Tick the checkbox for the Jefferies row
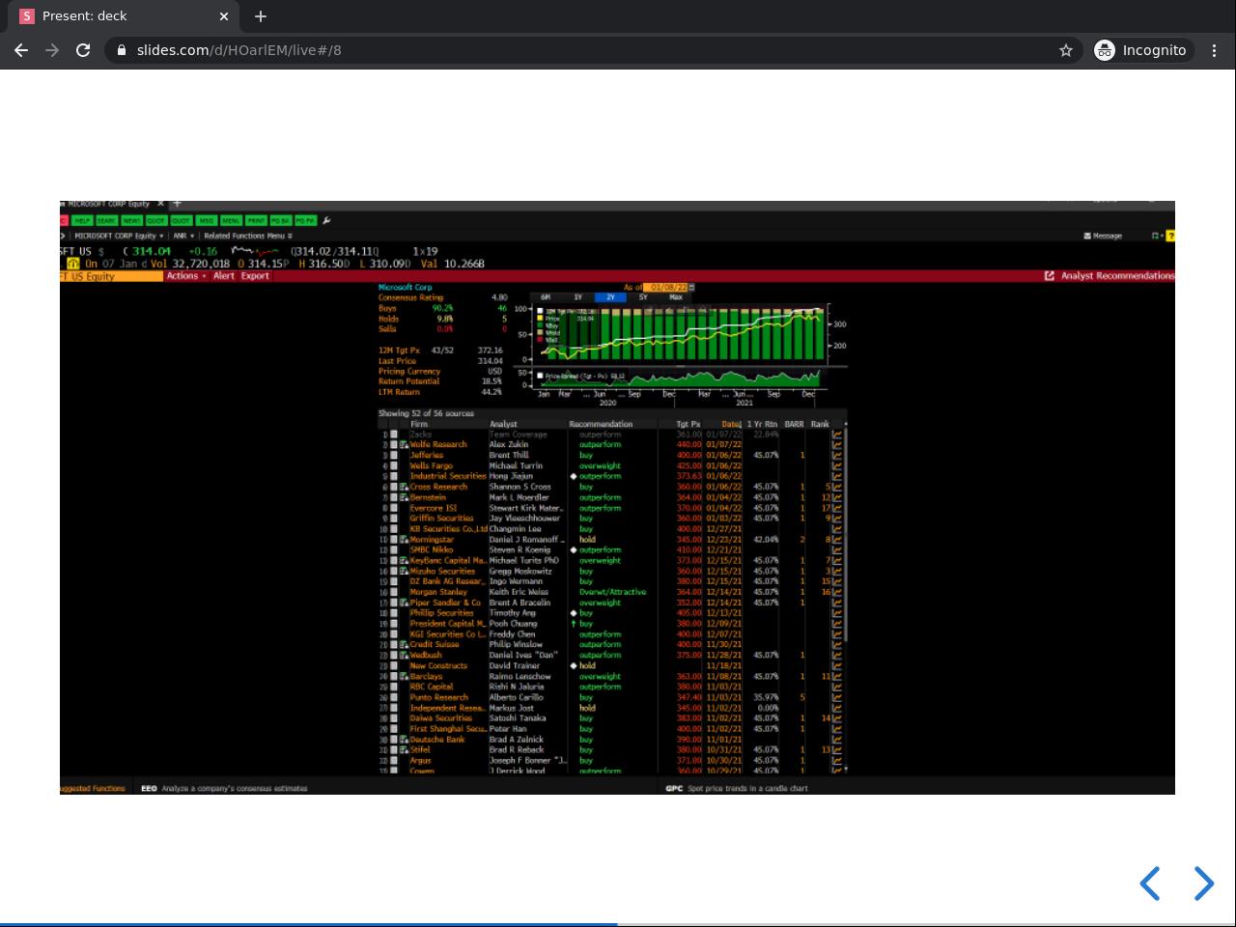 click(394, 456)
